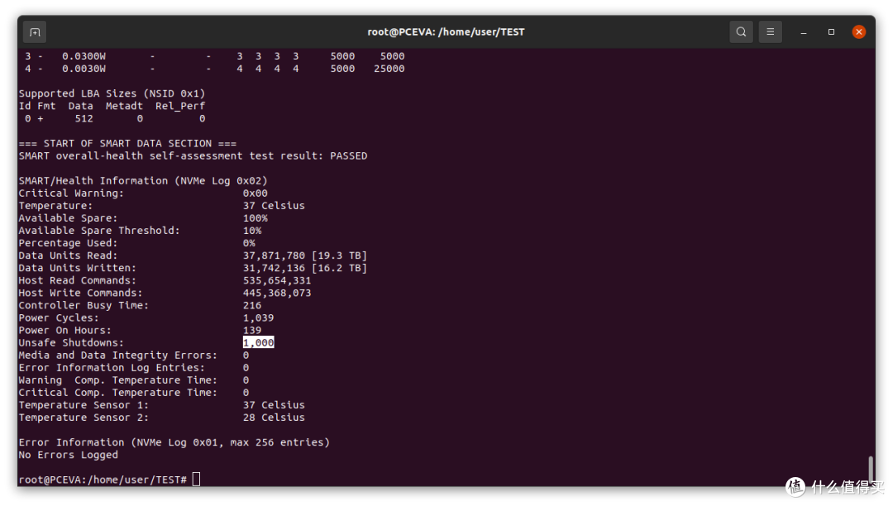
Task: Click the 0.0030W power state row
Action: tap(215, 69)
